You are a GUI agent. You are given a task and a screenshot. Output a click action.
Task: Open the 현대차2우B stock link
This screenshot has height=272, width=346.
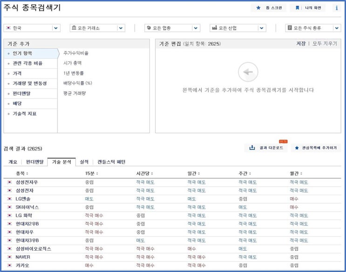27,224
